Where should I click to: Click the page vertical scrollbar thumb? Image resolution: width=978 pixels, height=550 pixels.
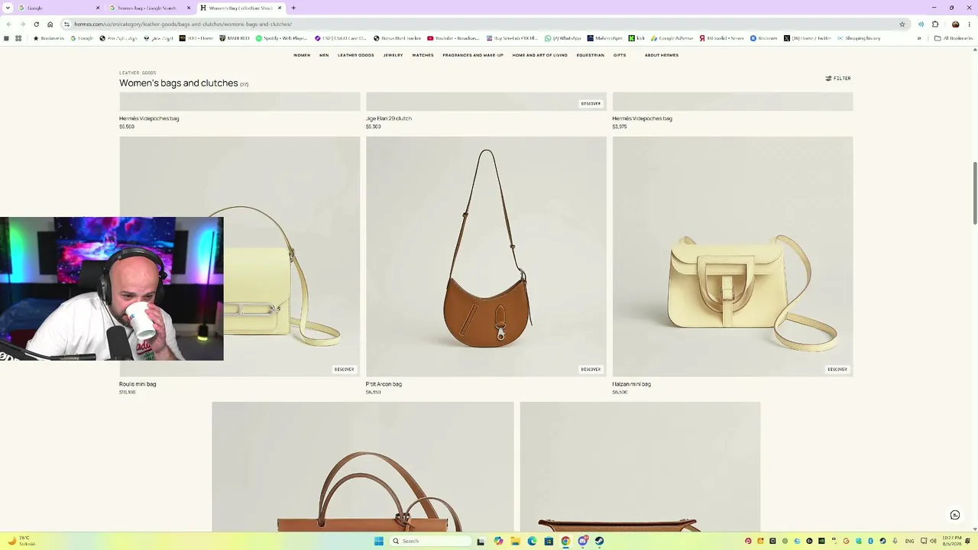tap(974, 192)
